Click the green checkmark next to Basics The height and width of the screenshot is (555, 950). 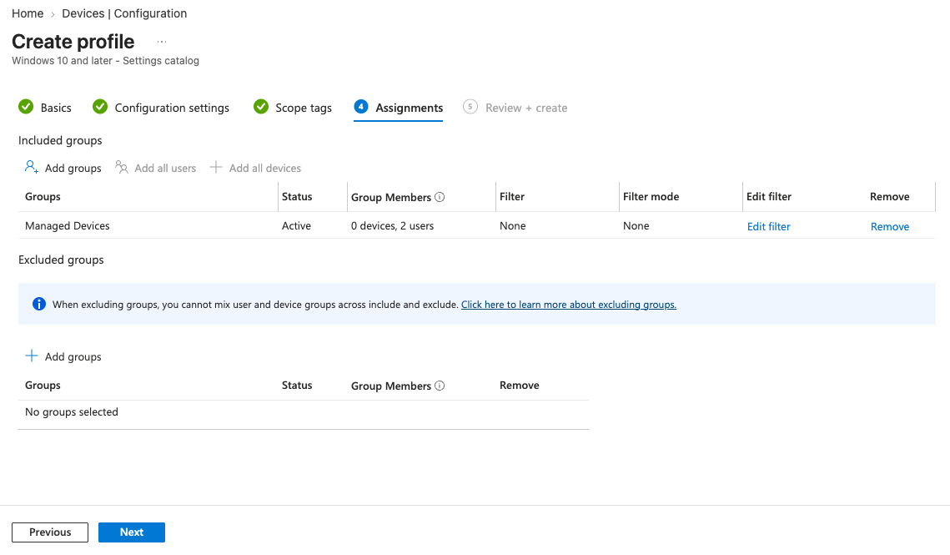pos(26,107)
